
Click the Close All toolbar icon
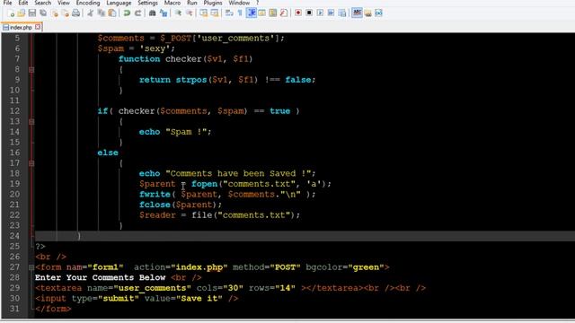click(66, 13)
